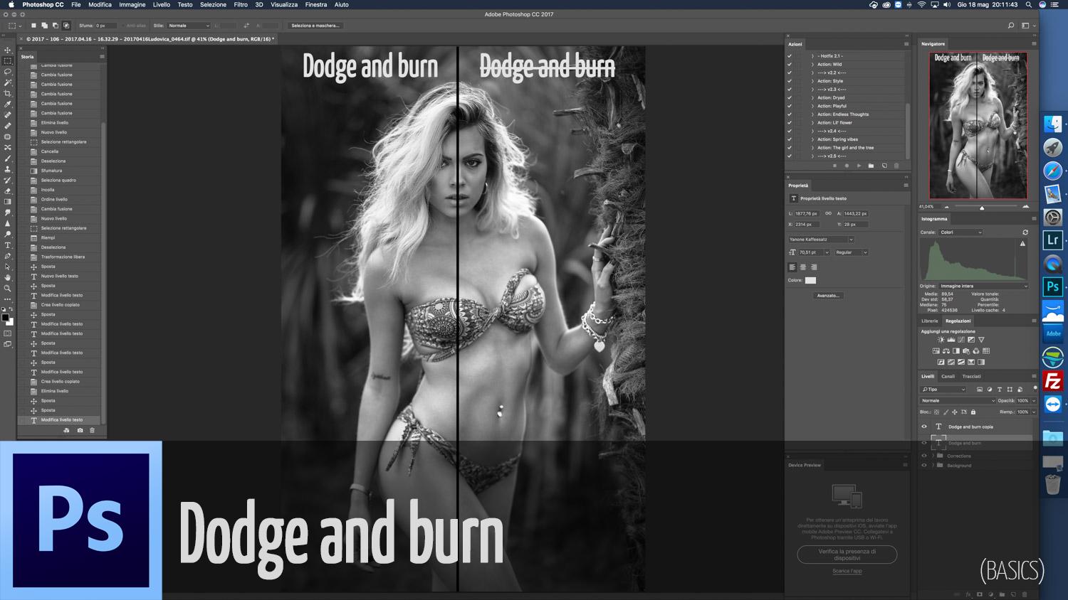Add a Levels adjustment

click(x=951, y=340)
